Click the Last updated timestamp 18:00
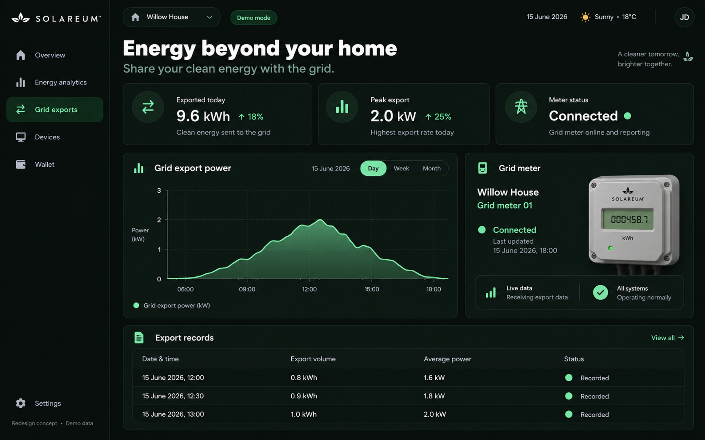Image resolution: width=705 pixels, height=440 pixels. click(525, 251)
